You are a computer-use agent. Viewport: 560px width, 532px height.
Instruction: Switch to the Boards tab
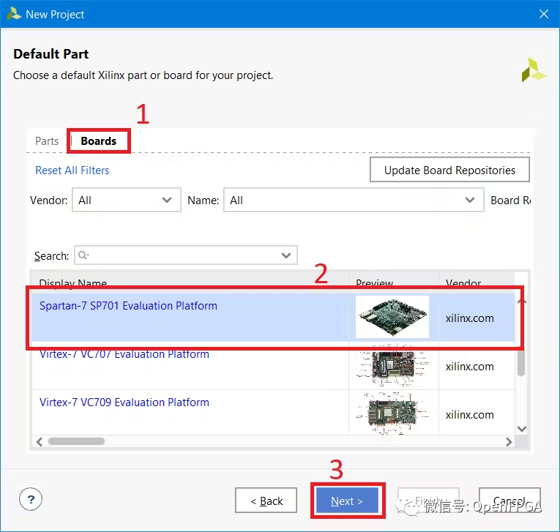click(99, 141)
